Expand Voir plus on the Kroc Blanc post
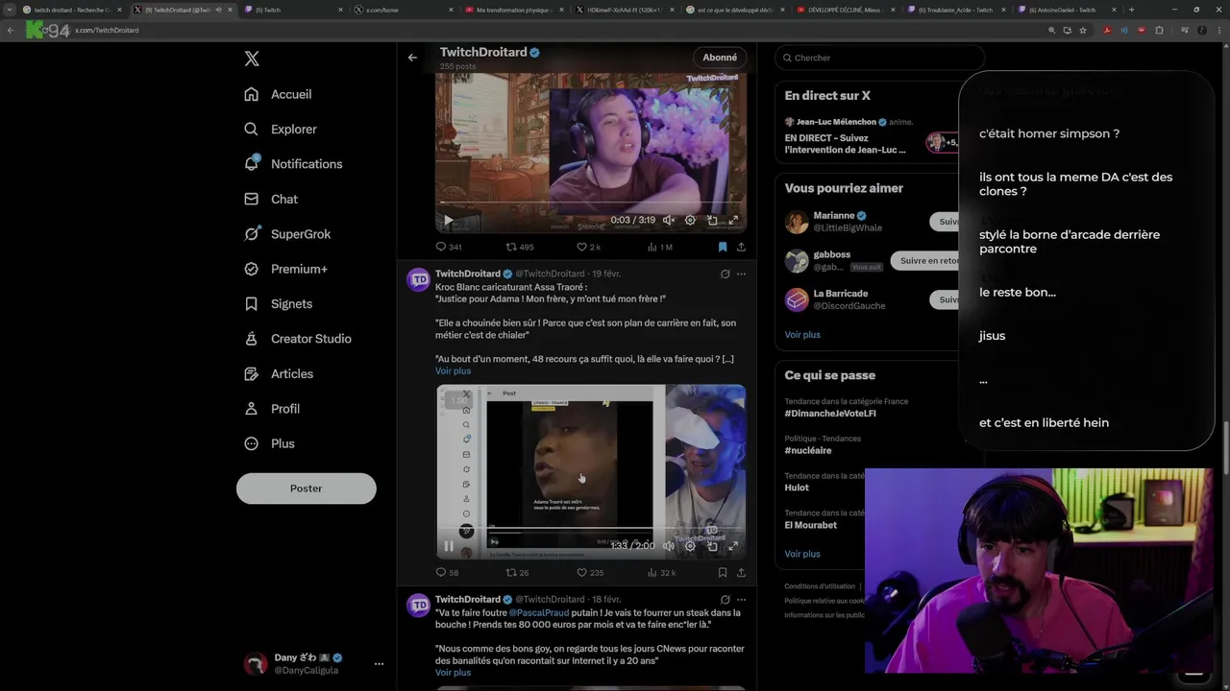Screen dimensions: 1230x691 click(x=453, y=370)
